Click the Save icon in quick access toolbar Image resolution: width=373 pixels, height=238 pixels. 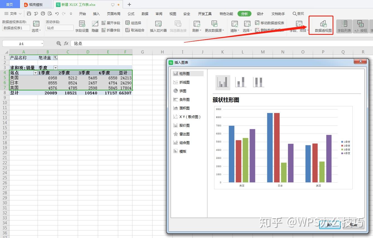(29, 14)
